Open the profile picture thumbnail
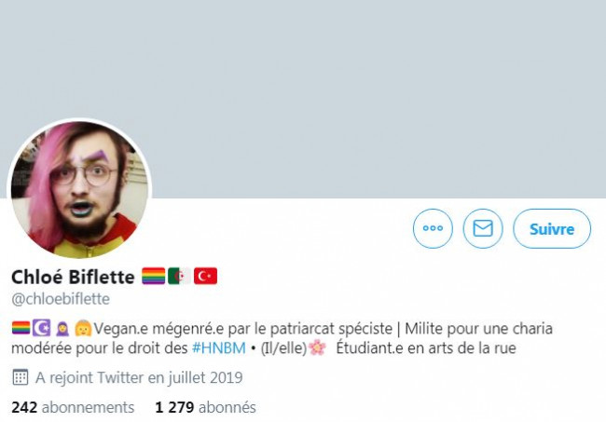 pos(79,189)
